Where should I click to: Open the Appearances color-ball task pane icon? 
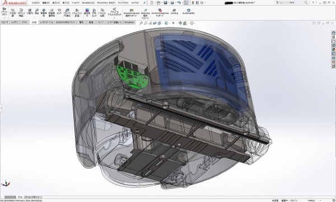coord(333,50)
